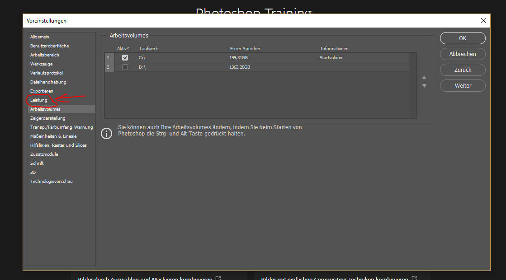Click the Freier Speicher column header
The image size is (506, 280).
click(x=245, y=49)
